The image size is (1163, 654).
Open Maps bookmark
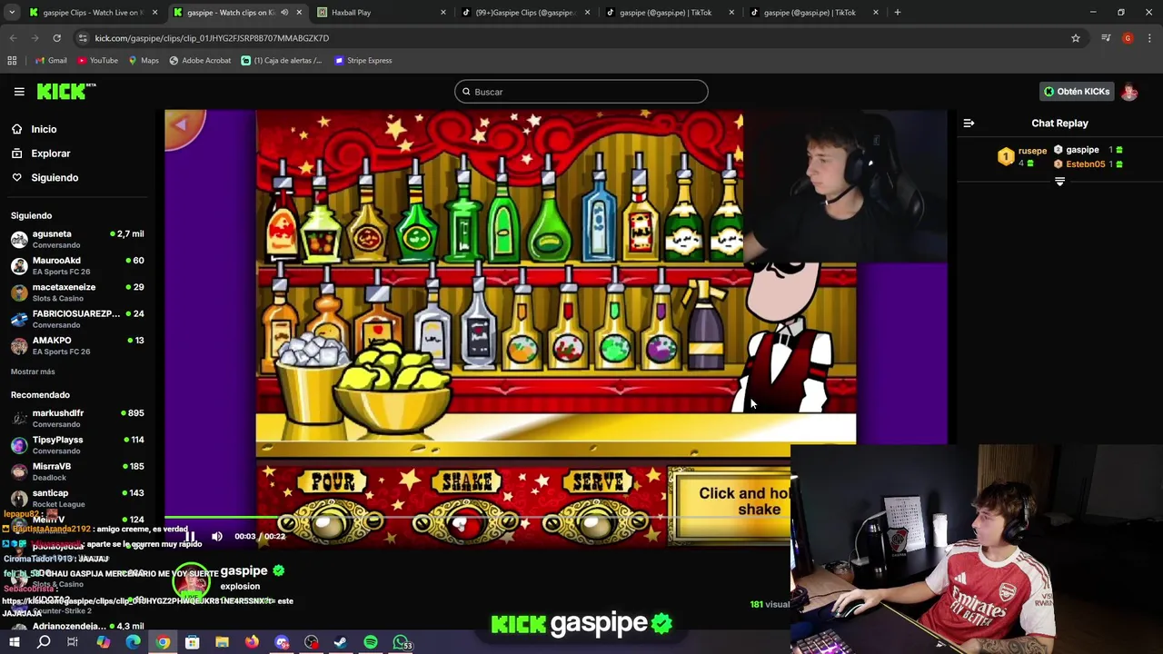[x=144, y=61]
